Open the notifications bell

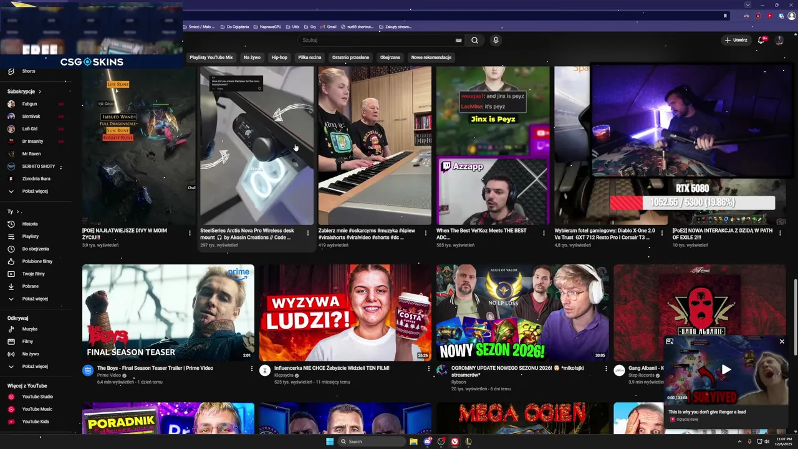pos(761,40)
